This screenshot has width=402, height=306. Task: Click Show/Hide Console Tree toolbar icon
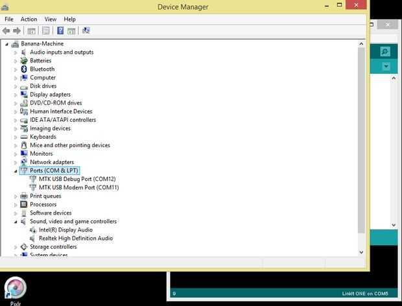click(32, 31)
